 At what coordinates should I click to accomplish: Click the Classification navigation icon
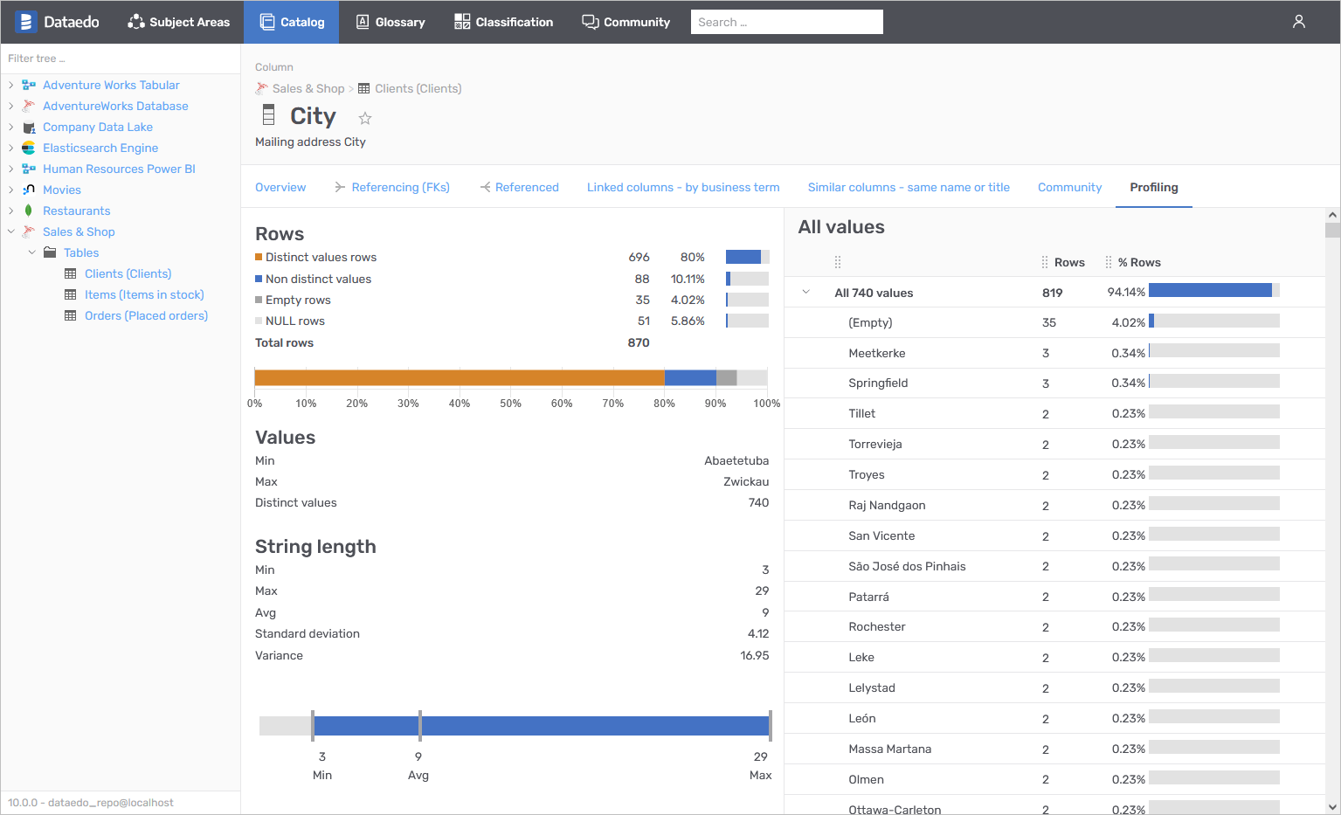(x=460, y=21)
